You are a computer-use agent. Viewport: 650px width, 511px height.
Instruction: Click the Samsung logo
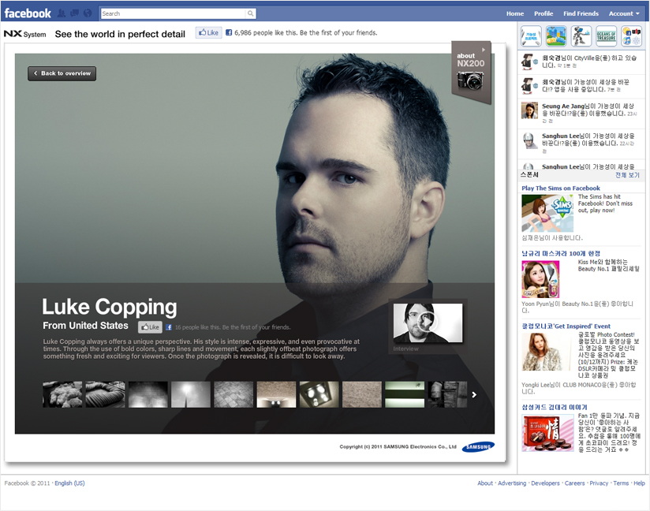pyautogui.click(x=478, y=447)
